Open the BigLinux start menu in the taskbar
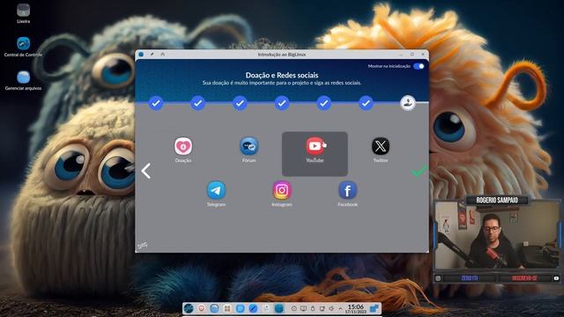564x317 pixels. coord(189,308)
